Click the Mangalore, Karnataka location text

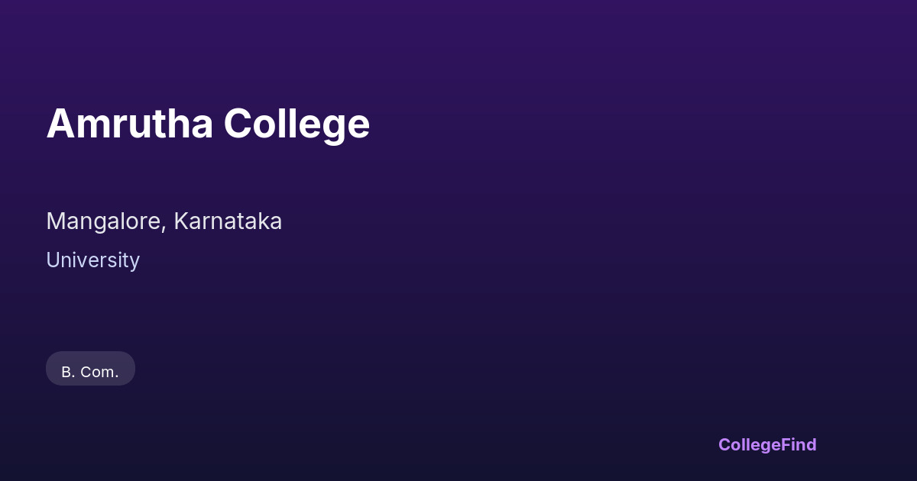[x=164, y=221]
